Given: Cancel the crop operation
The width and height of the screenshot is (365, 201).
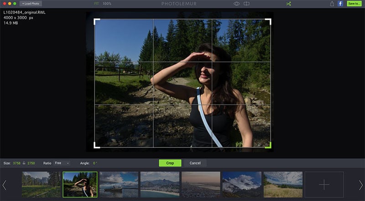Looking at the screenshot, I should click(195, 163).
